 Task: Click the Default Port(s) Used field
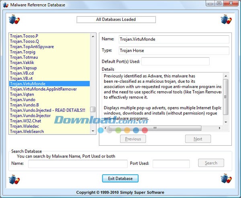[176, 61]
